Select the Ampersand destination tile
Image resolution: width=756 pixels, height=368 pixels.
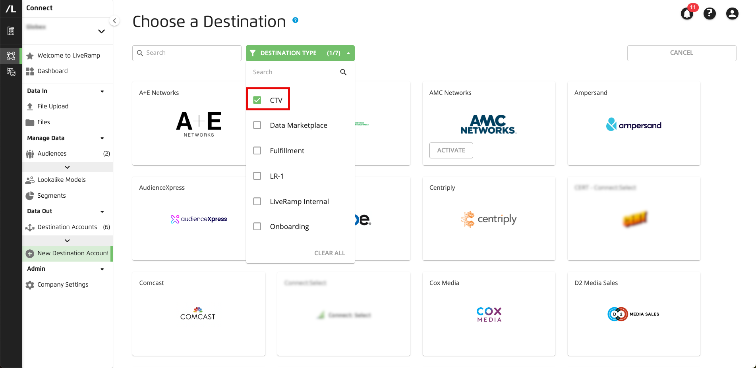click(634, 123)
